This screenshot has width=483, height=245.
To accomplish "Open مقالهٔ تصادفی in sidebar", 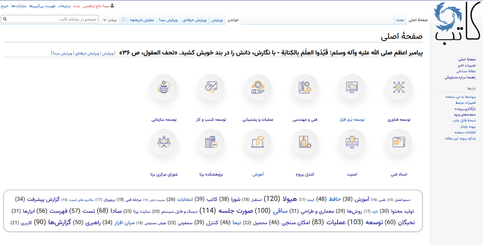I will pos(466,71).
